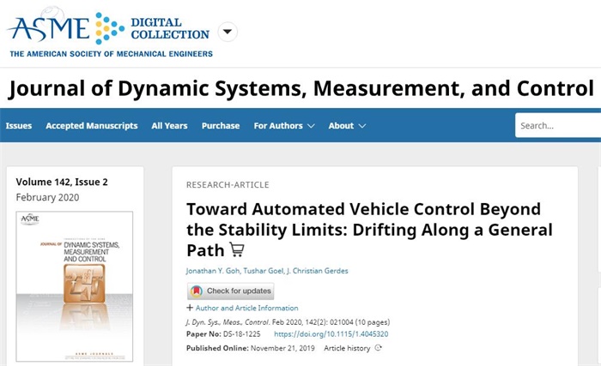Open the DOI link 10.1115/1.4045320

(331, 333)
